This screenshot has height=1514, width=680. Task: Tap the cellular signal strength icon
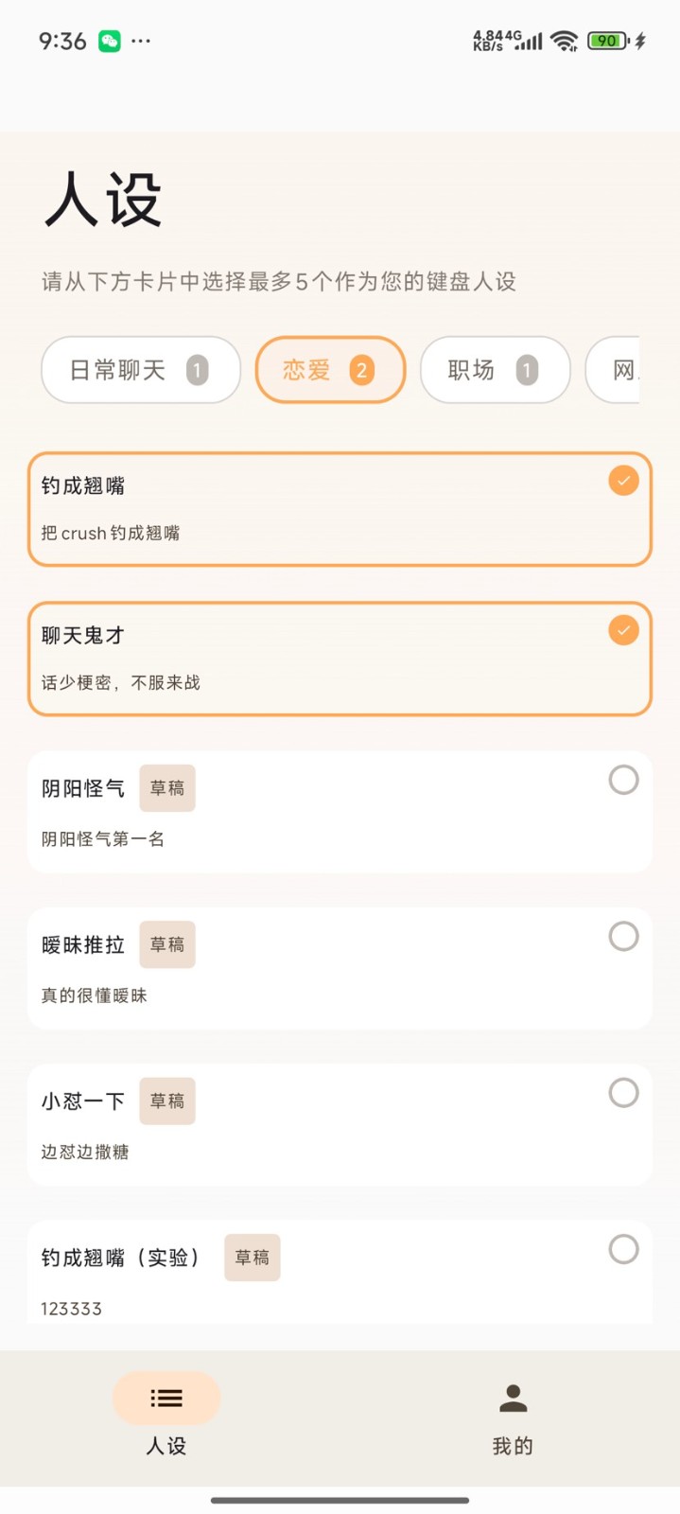click(526, 42)
